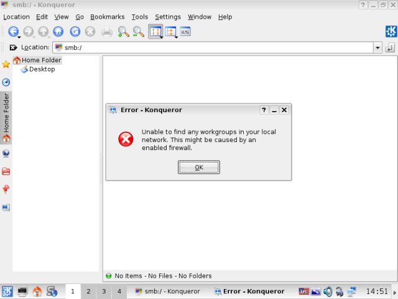Screen dimensions: 398x299
Task: Open the Settings menu
Action: click(168, 17)
